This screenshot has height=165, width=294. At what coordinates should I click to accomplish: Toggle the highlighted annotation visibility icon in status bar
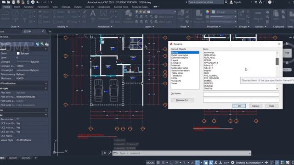[x=211, y=163]
